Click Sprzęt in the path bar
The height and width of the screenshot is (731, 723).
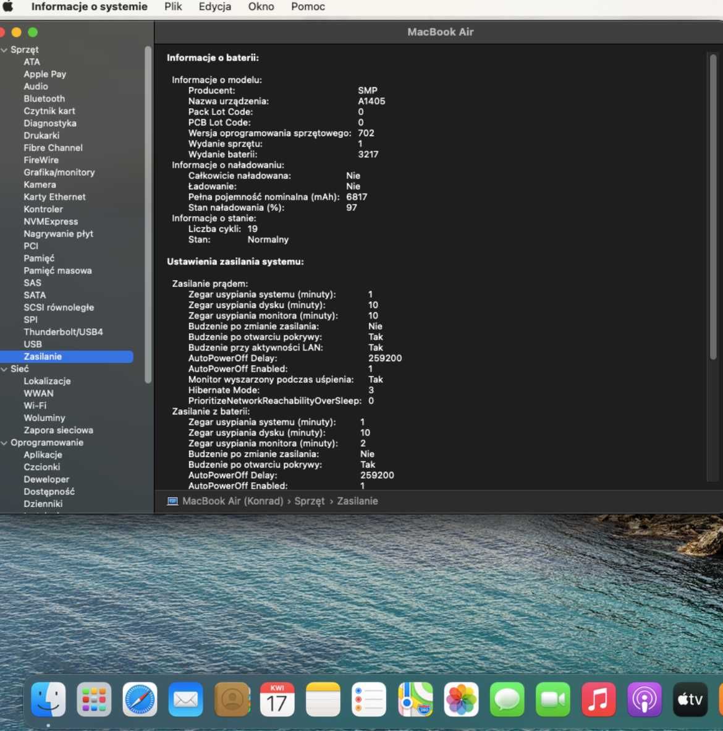[x=310, y=501]
